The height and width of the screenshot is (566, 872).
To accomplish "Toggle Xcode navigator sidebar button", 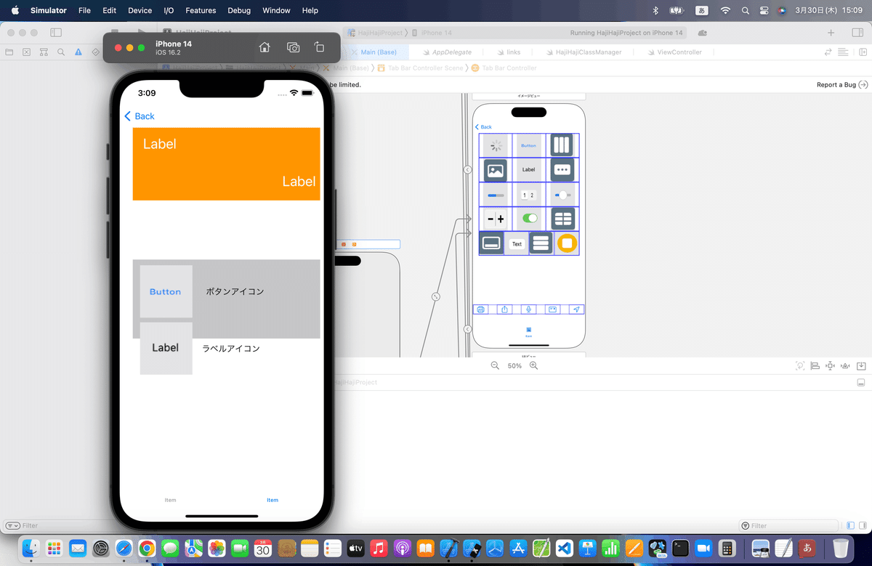I will [x=56, y=33].
